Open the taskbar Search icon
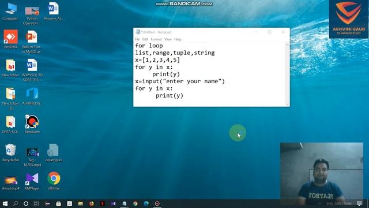The height and width of the screenshot is (208, 369). click(x=16, y=203)
